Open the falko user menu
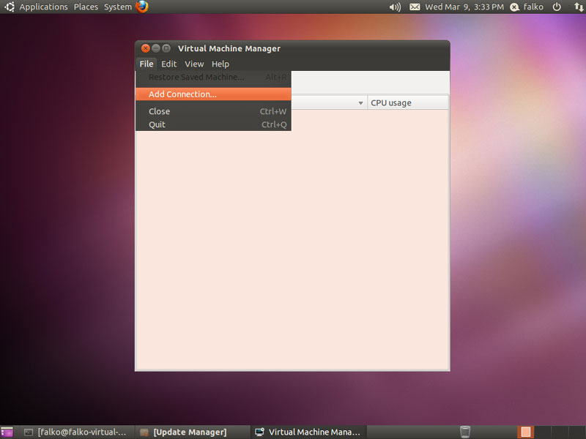The image size is (586, 439). (x=527, y=7)
